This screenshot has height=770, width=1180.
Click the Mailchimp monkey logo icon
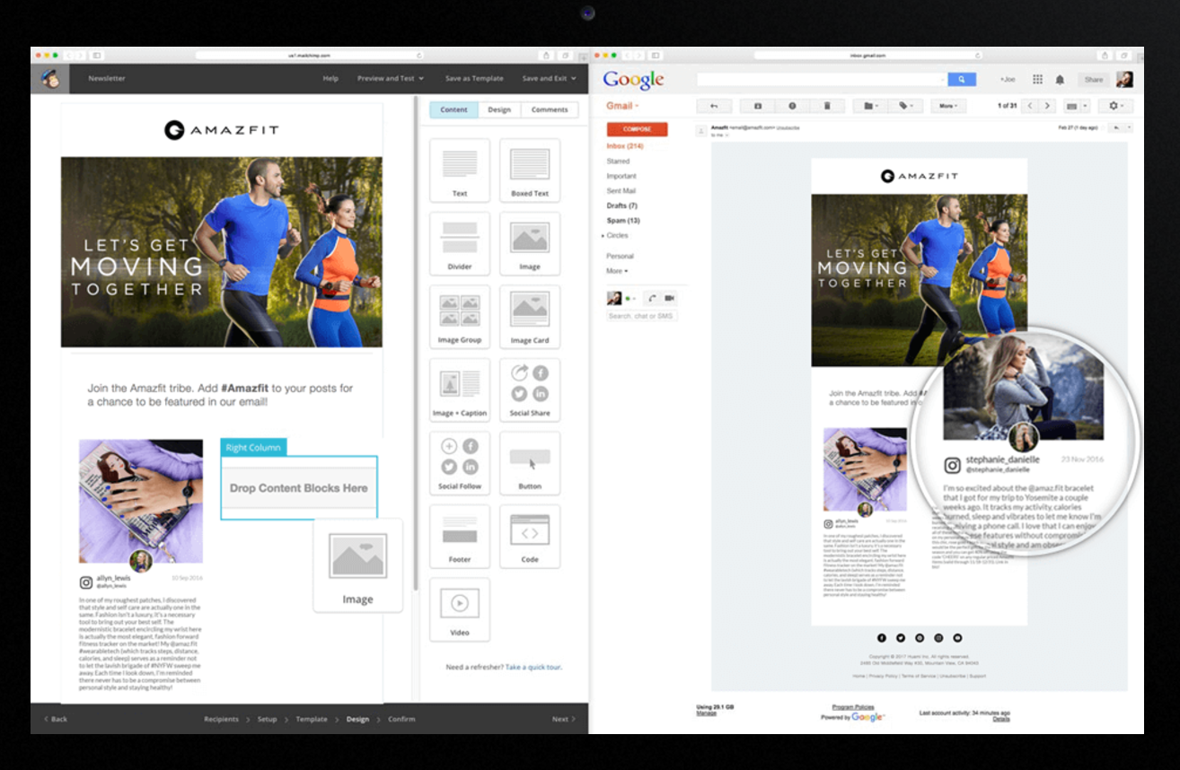click(48, 78)
